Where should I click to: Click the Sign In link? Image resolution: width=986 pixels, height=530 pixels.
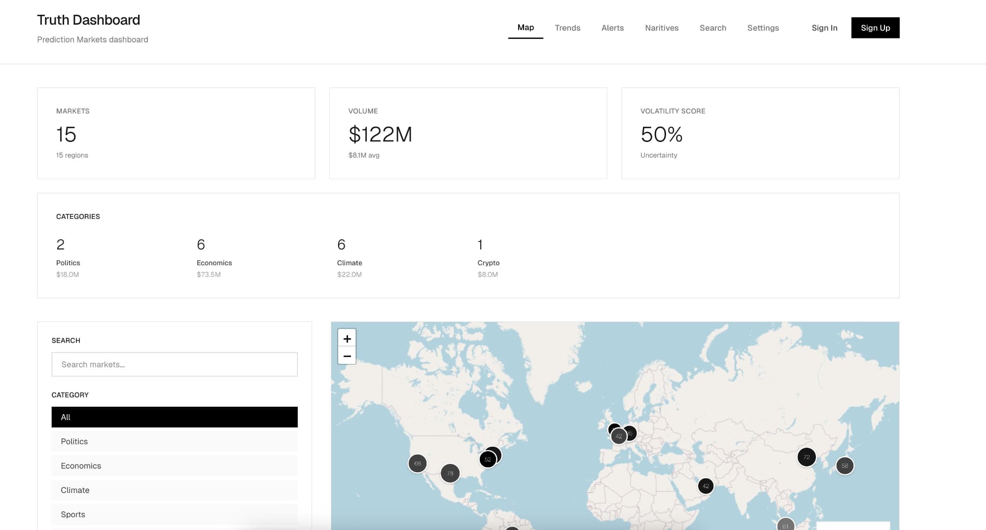[824, 28]
